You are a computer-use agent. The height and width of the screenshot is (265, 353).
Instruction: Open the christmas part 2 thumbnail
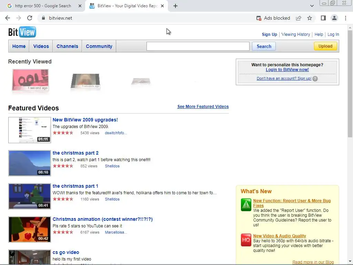(30, 163)
